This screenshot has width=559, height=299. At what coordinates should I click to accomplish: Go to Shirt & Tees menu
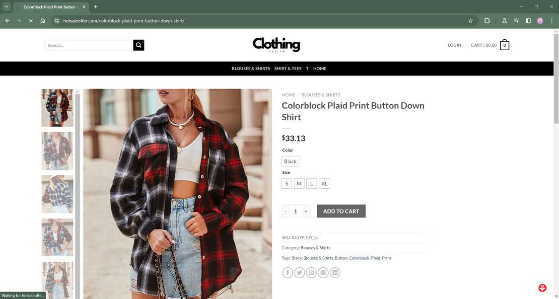tap(288, 69)
